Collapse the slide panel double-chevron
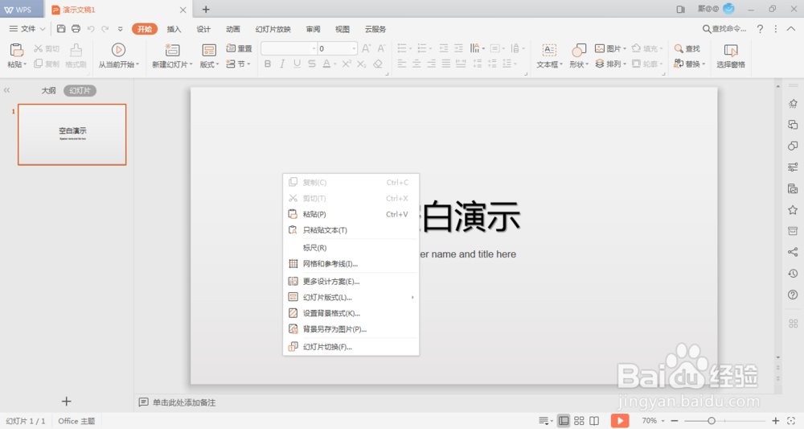The width and height of the screenshot is (804, 429). [6, 90]
